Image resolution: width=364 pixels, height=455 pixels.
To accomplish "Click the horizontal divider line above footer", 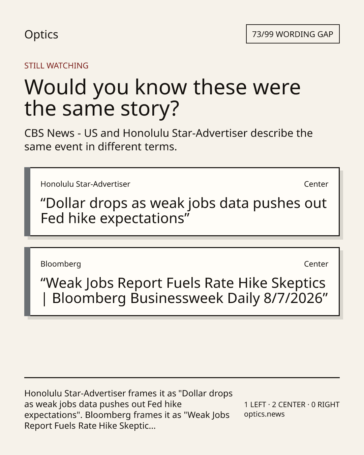I will (182, 377).
